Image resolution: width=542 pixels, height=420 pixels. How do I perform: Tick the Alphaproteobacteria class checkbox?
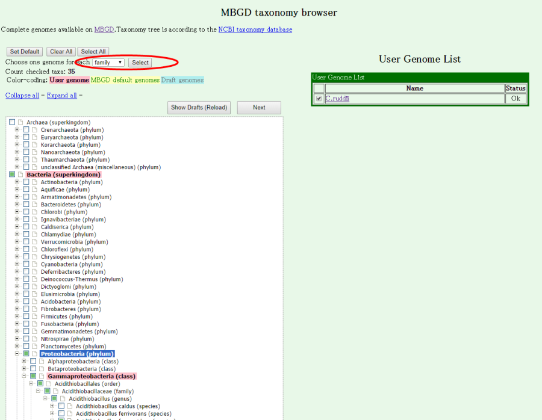click(33, 361)
